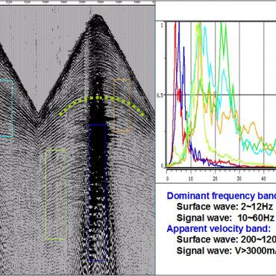Select the "Surface wave: 2~12Hz" line
Image resolution: width=276 pixels, height=276 pixels.
point(225,207)
